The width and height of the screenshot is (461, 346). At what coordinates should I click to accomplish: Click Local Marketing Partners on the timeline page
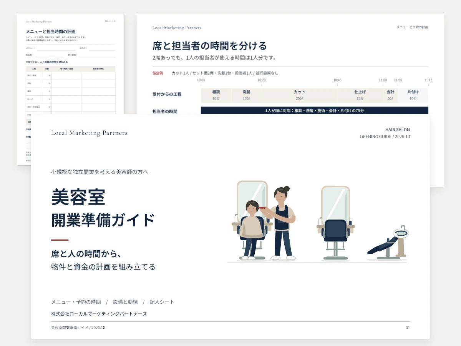tap(177, 28)
